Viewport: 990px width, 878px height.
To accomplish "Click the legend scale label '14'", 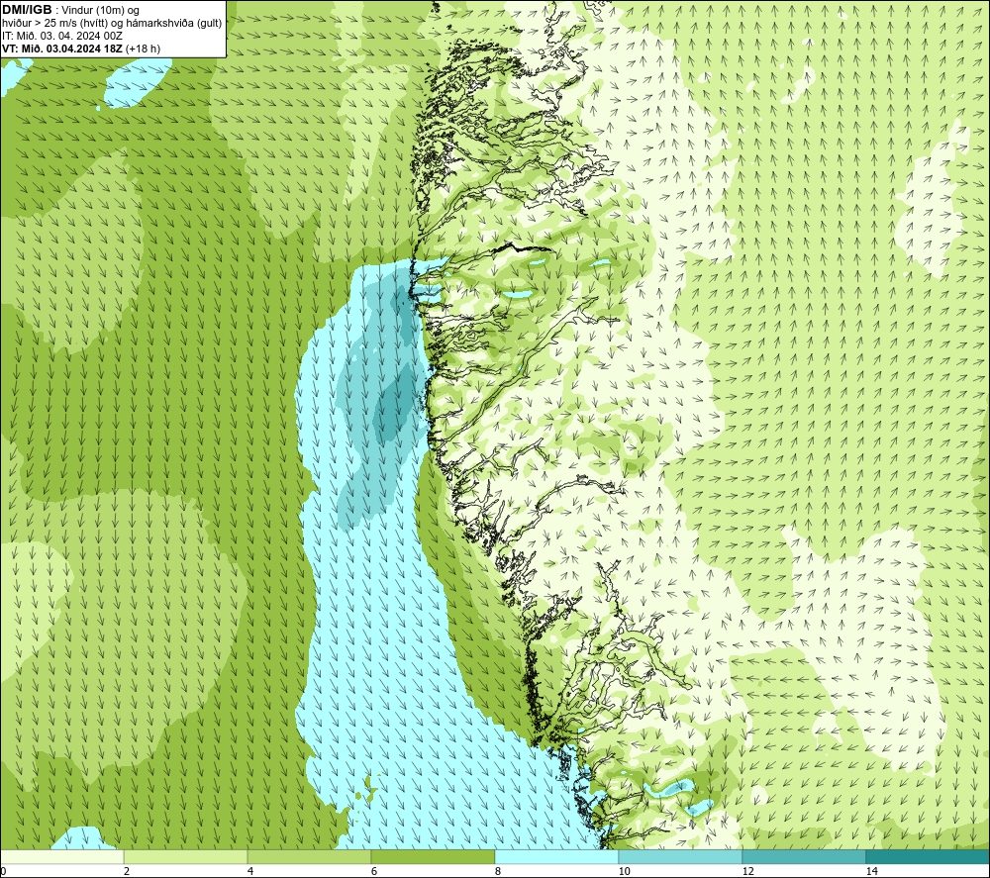I will point(871,872).
